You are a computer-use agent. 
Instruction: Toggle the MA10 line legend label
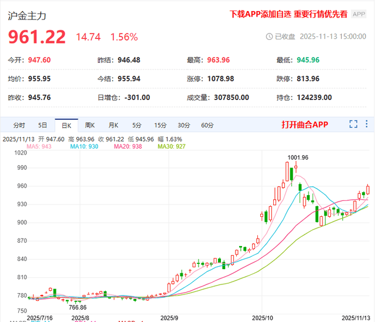84,146
